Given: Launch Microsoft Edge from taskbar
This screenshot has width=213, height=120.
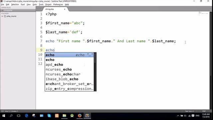Looking at the screenshot, I should [27, 116].
